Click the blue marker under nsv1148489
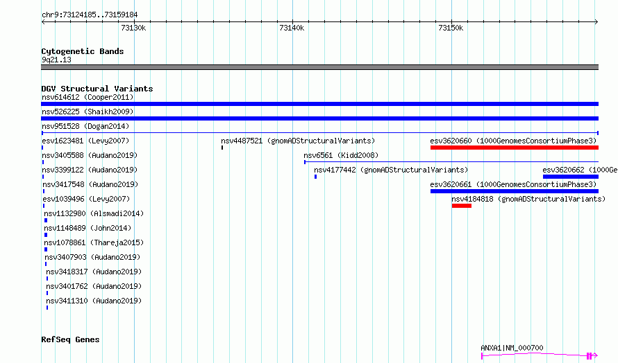 (46, 235)
